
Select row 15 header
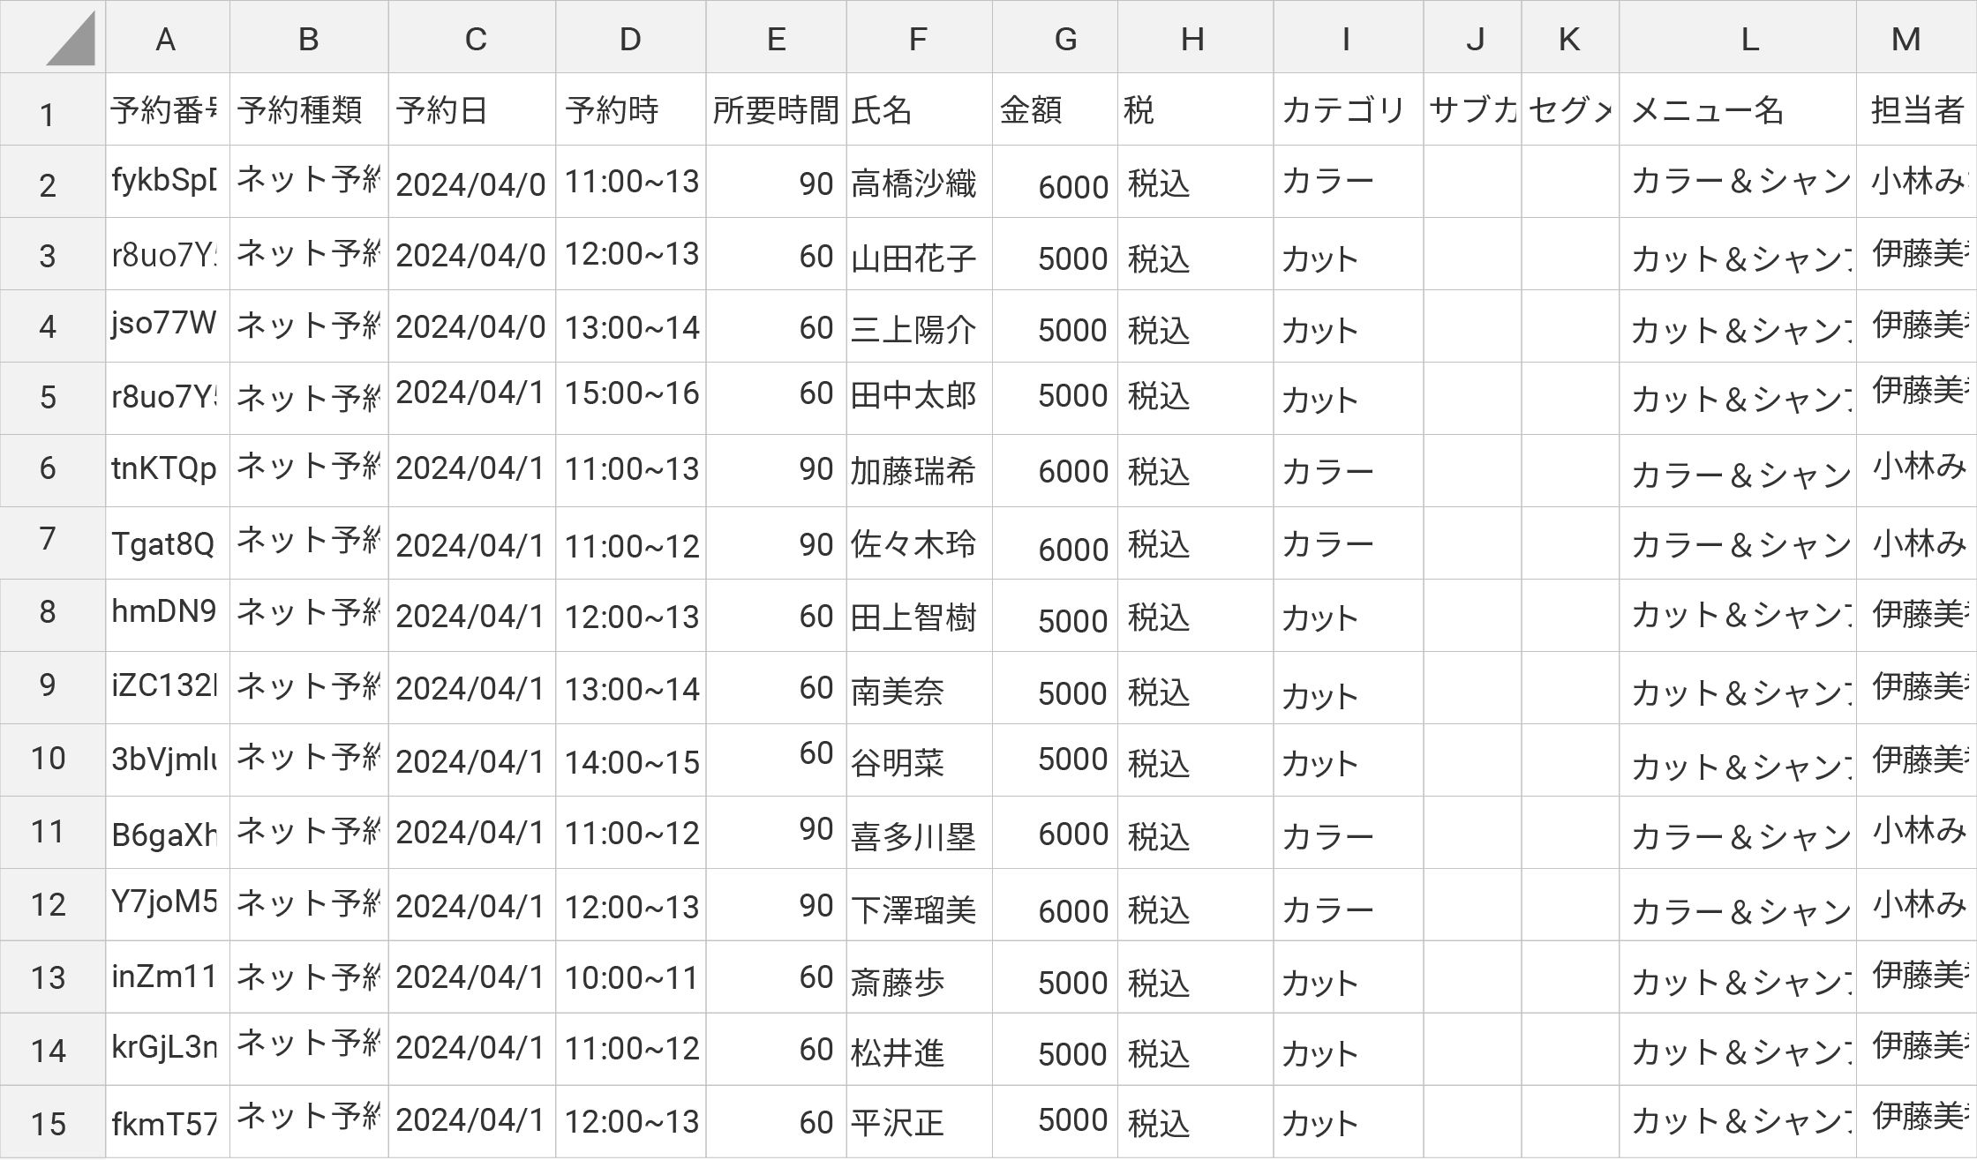tap(49, 1123)
